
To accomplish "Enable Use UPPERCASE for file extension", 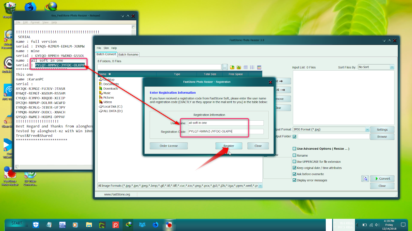I will pyautogui.click(x=294, y=162).
